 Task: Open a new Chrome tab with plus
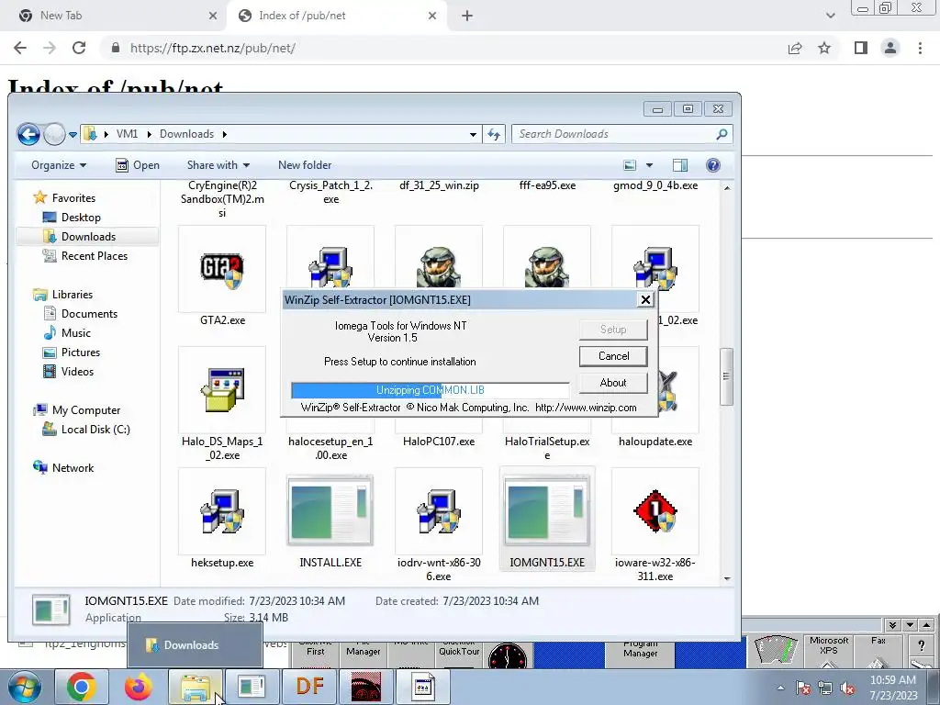(x=467, y=16)
